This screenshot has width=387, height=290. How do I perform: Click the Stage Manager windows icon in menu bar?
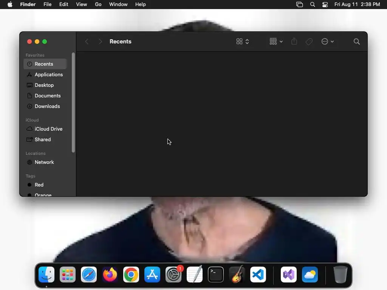pyautogui.click(x=299, y=5)
